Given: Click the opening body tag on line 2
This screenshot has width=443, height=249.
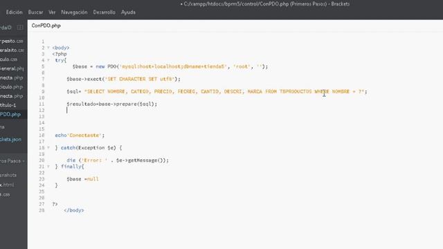Looking at the screenshot, I should click(61, 48).
